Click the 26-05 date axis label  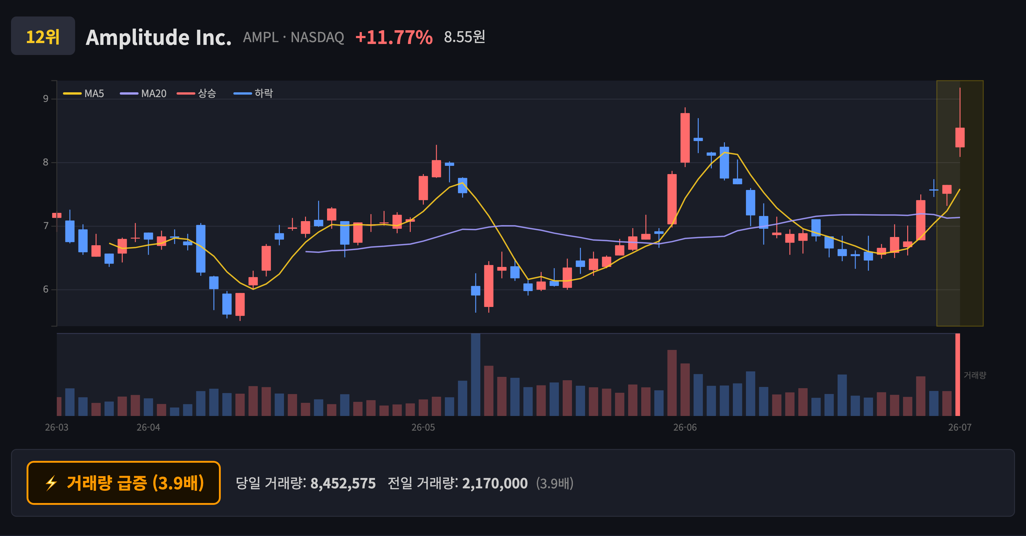click(x=423, y=427)
